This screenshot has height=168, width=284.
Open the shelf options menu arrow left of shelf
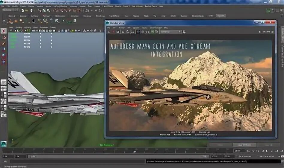(x=4, y=23)
